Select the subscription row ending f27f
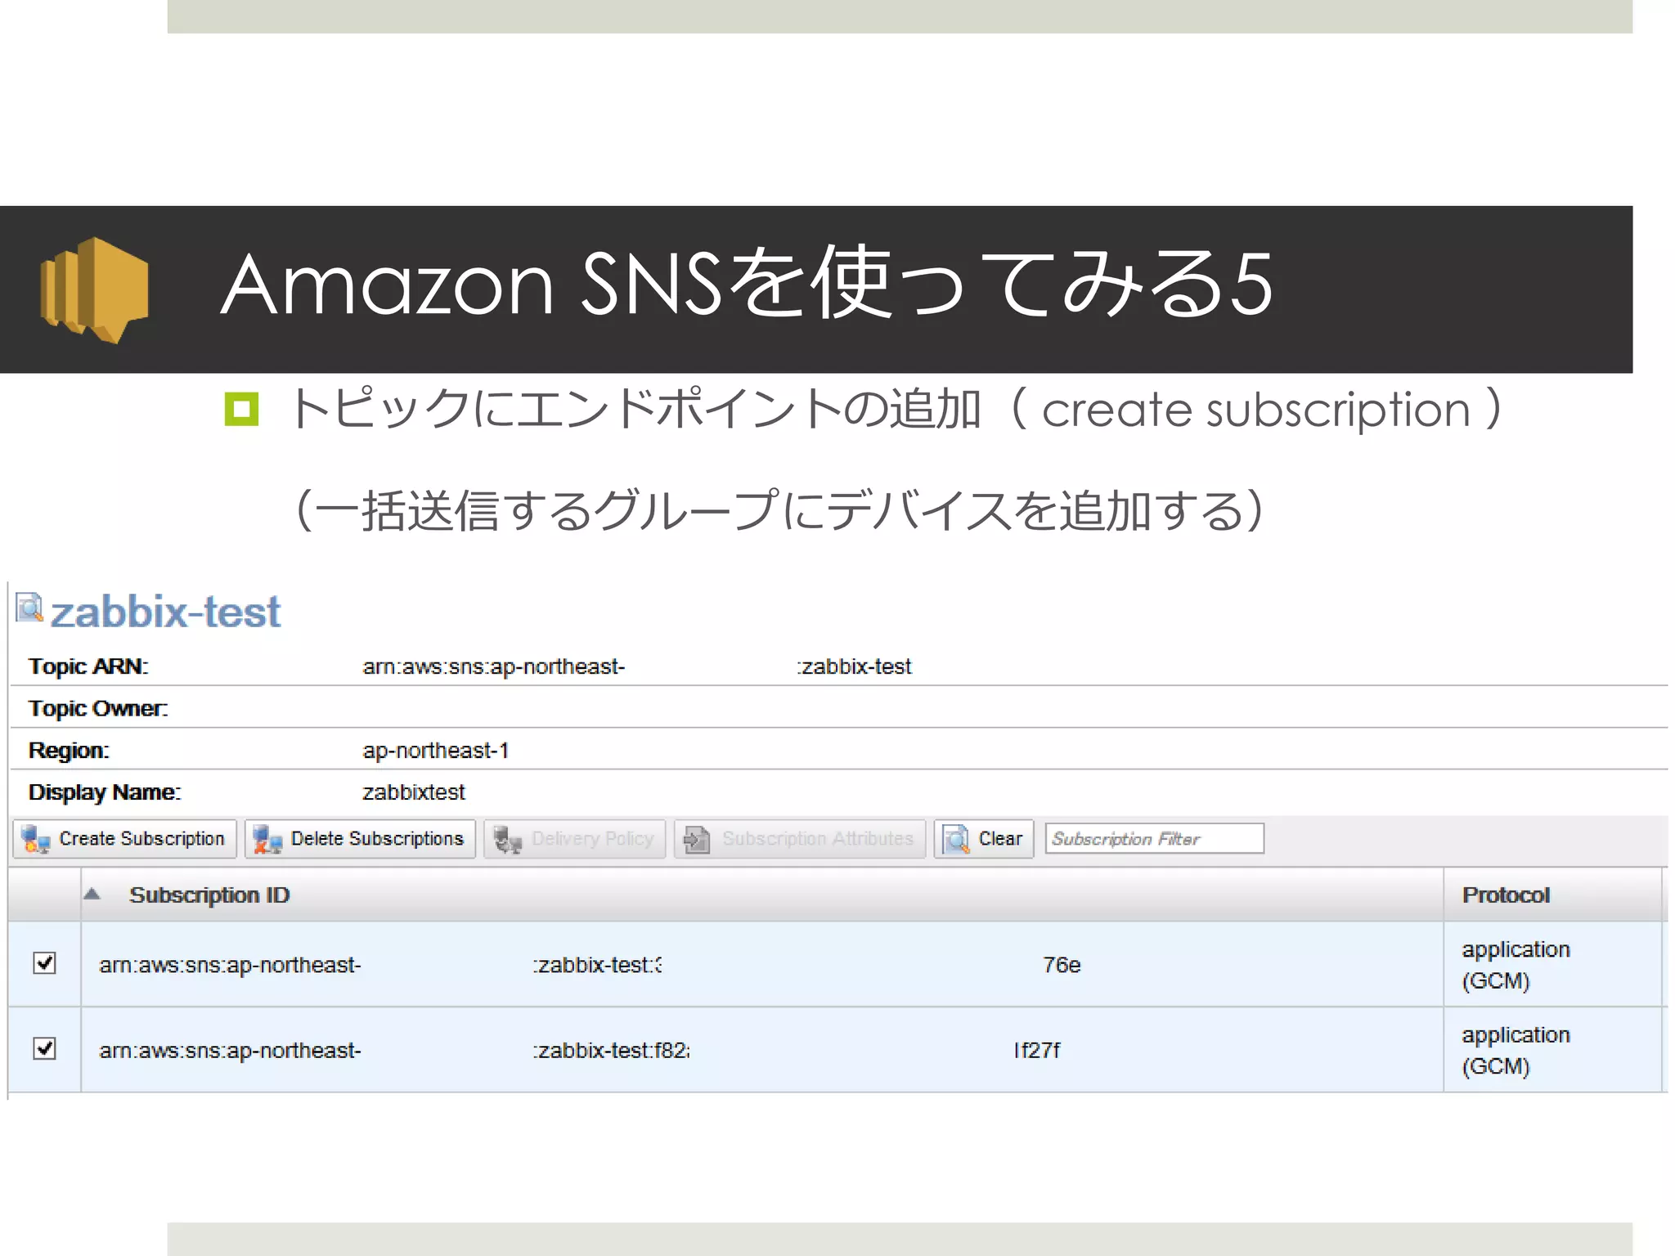Screen dimensions: 1675x1256 pyautogui.click(x=836, y=1050)
